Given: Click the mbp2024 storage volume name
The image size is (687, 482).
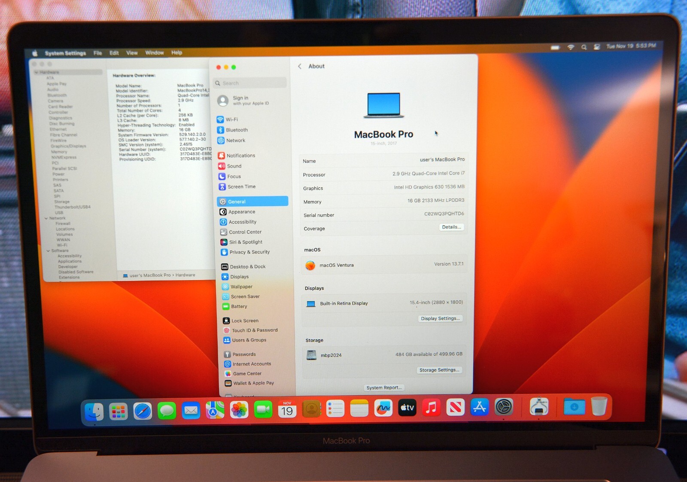Looking at the screenshot, I should pyautogui.click(x=331, y=355).
